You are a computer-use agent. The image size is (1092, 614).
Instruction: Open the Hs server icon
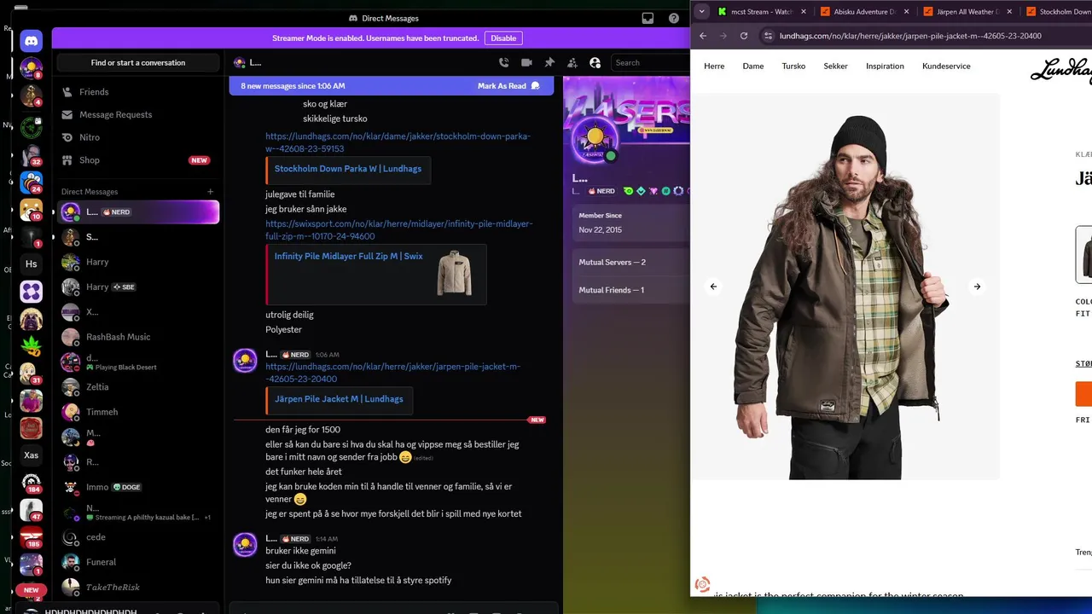(x=32, y=264)
